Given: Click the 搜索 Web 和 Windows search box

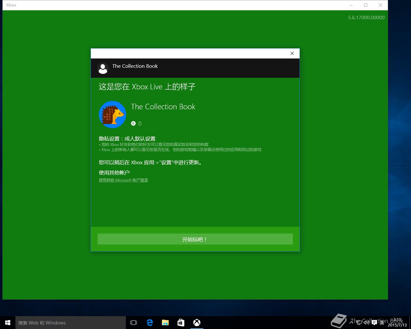Looking at the screenshot, I should 71,323.
